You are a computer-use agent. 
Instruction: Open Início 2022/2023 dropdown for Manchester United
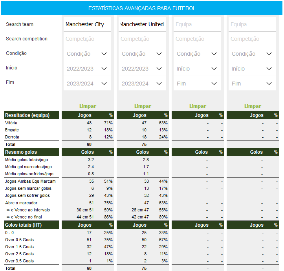[142, 69]
